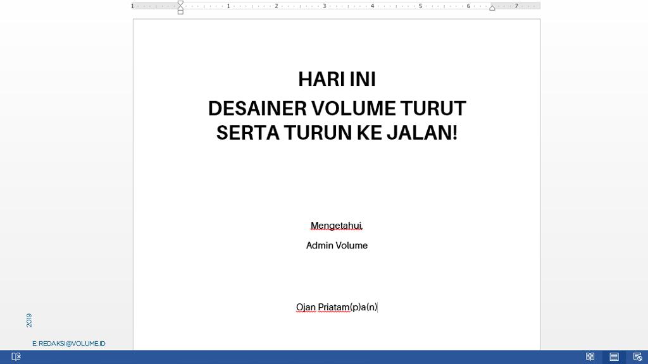Image resolution: width=648 pixels, height=364 pixels.
Task: Open the REDAKSI@VOLUME.ID email link
Action: [68, 343]
